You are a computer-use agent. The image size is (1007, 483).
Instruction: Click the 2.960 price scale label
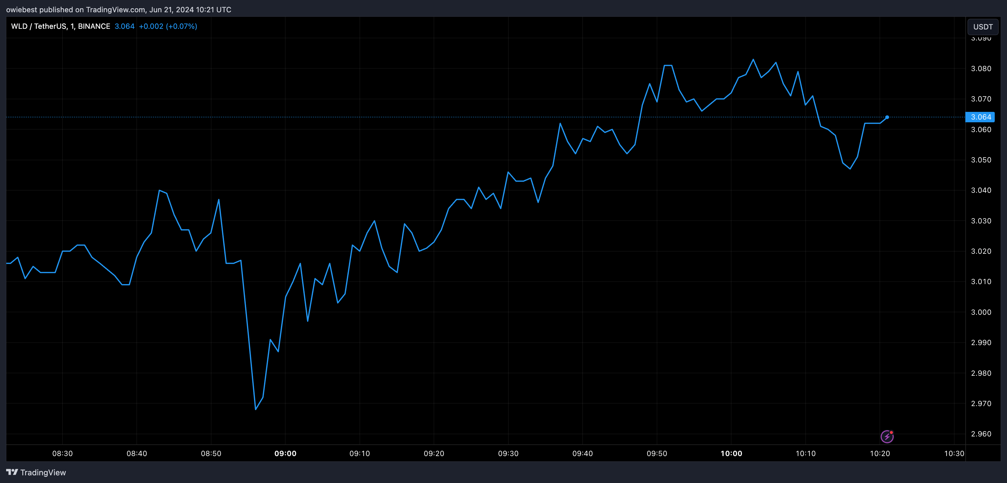pos(981,434)
